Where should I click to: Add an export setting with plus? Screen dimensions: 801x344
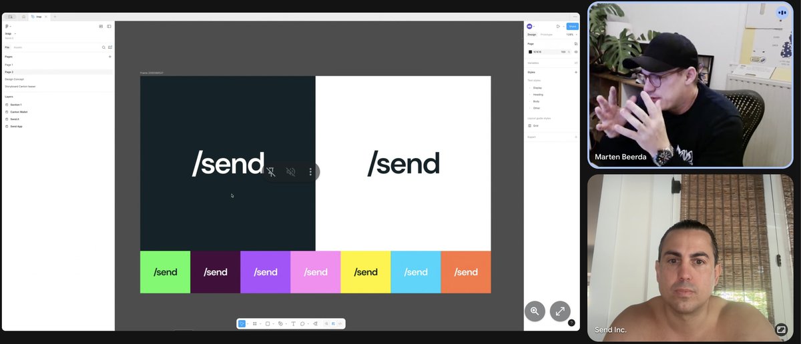pyautogui.click(x=576, y=137)
